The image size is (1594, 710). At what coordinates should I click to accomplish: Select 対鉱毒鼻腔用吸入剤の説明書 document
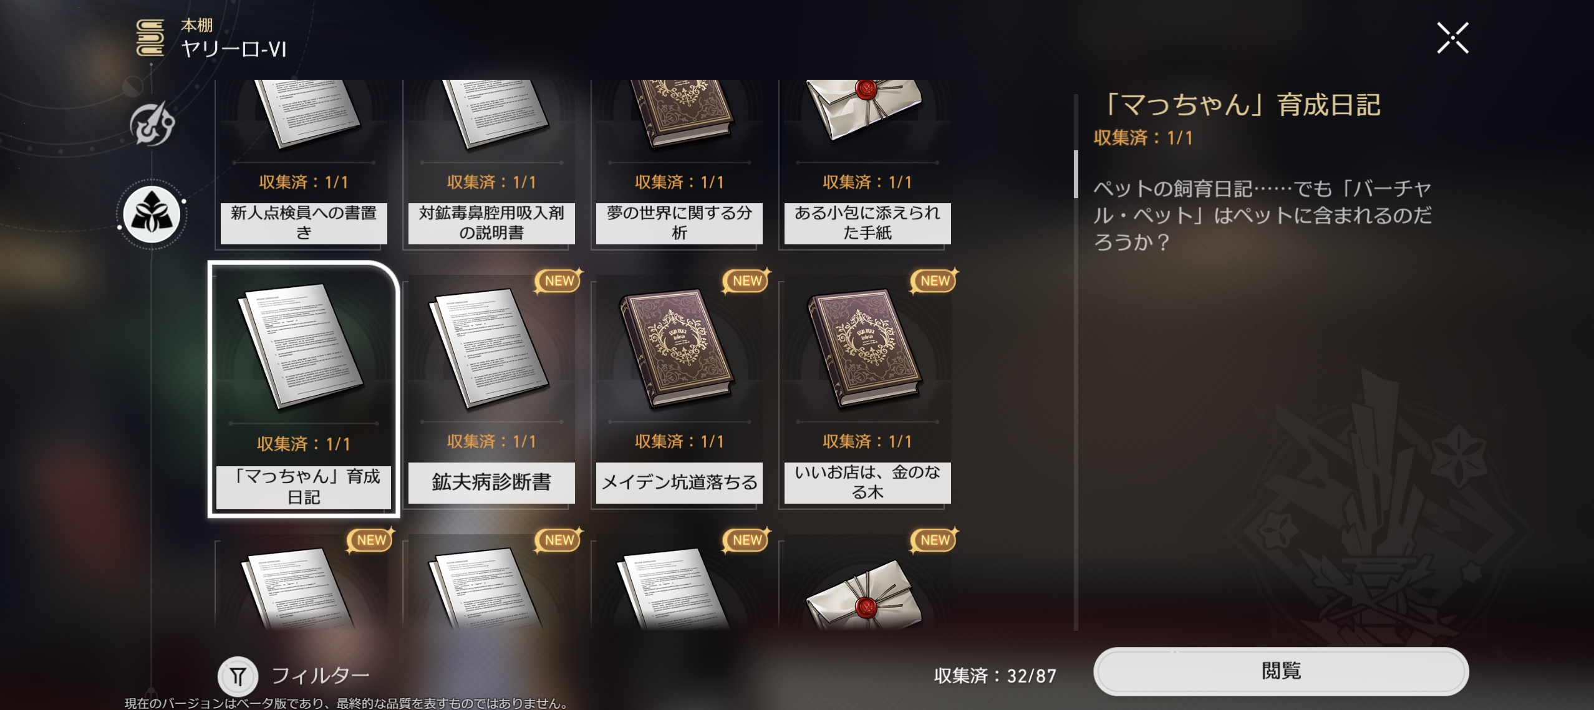pyautogui.click(x=491, y=164)
